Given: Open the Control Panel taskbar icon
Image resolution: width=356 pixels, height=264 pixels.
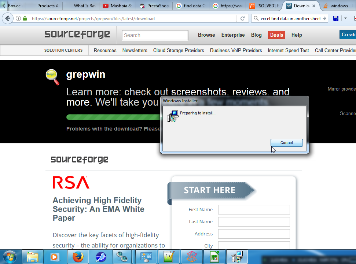Looking at the screenshot, I should [x=146, y=257].
